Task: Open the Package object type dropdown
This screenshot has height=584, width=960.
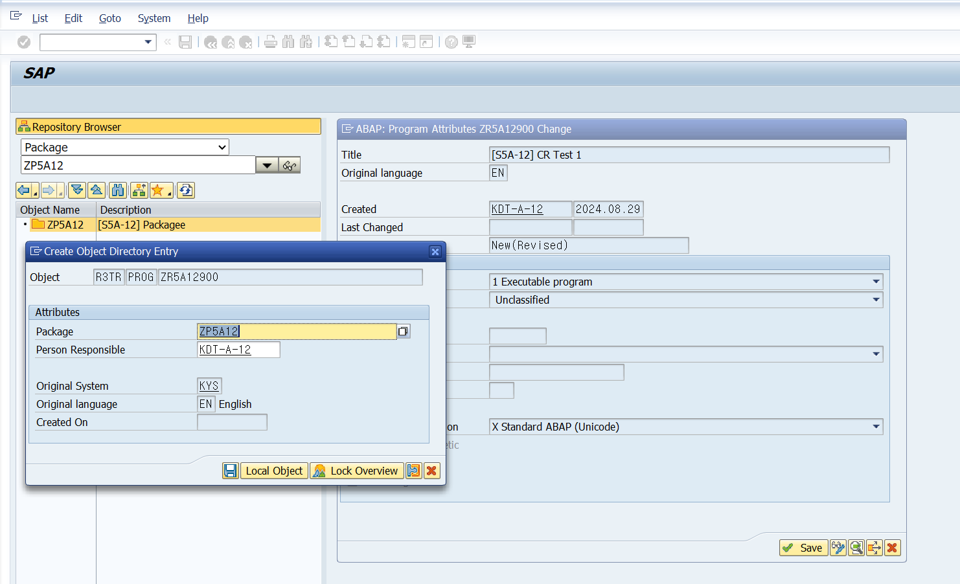Action: coord(125,147)
